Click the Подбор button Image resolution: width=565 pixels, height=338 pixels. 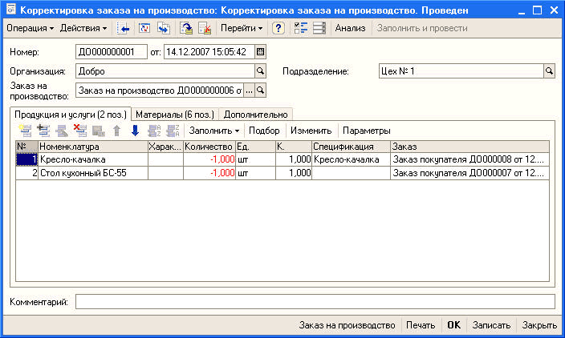pyautogui.click(x=264, y=131)
